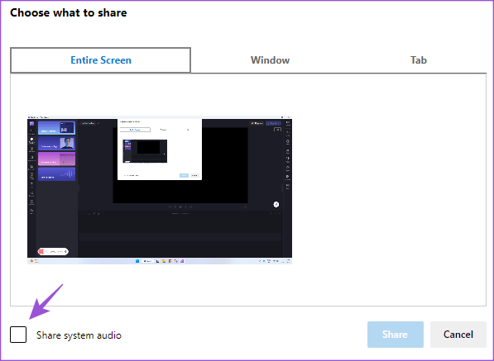Click the 'Share system audio' label text
This screenshot has height=361, width=494.
79,335
